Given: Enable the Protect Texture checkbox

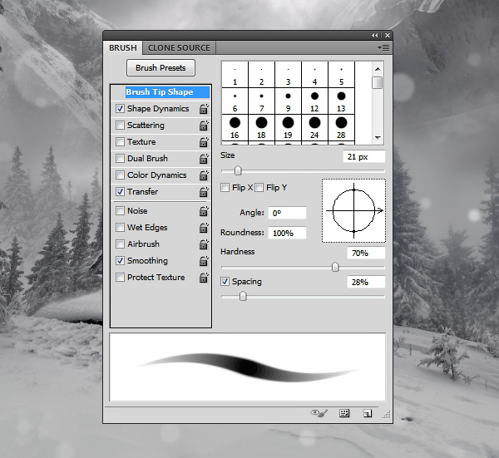Looking at the screenshot, I should (120, 277).
